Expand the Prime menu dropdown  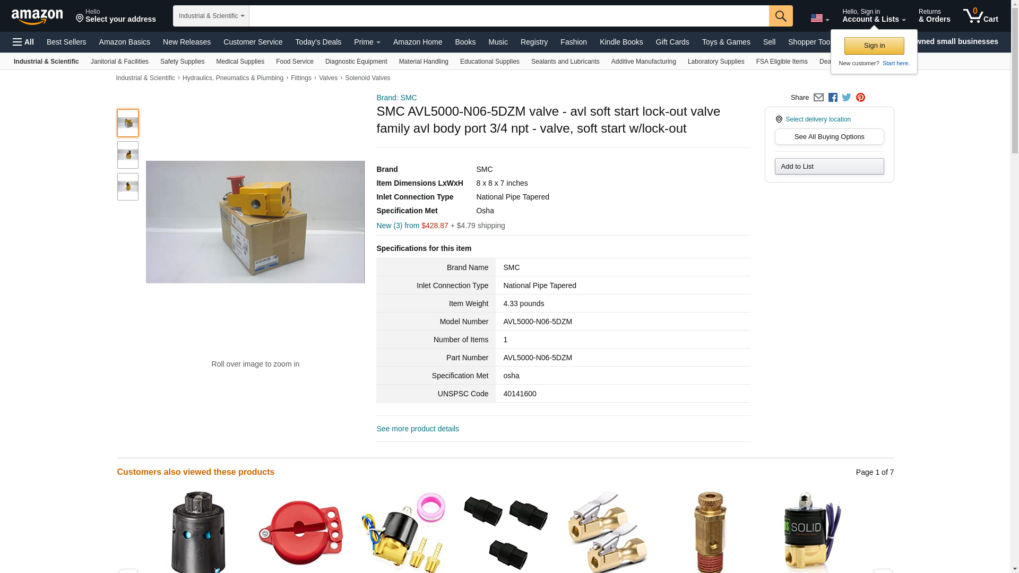pyautogui.click(x=367, y=42)
